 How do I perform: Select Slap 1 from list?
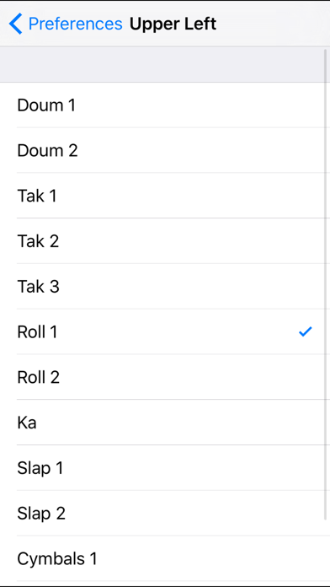tap(165, 468)
